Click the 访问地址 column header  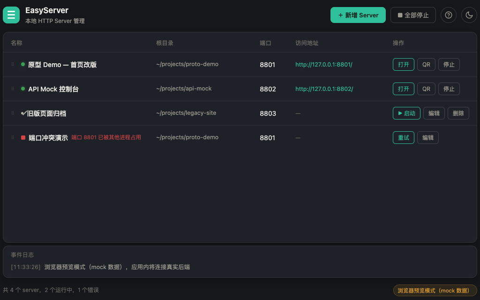point(307,43)
